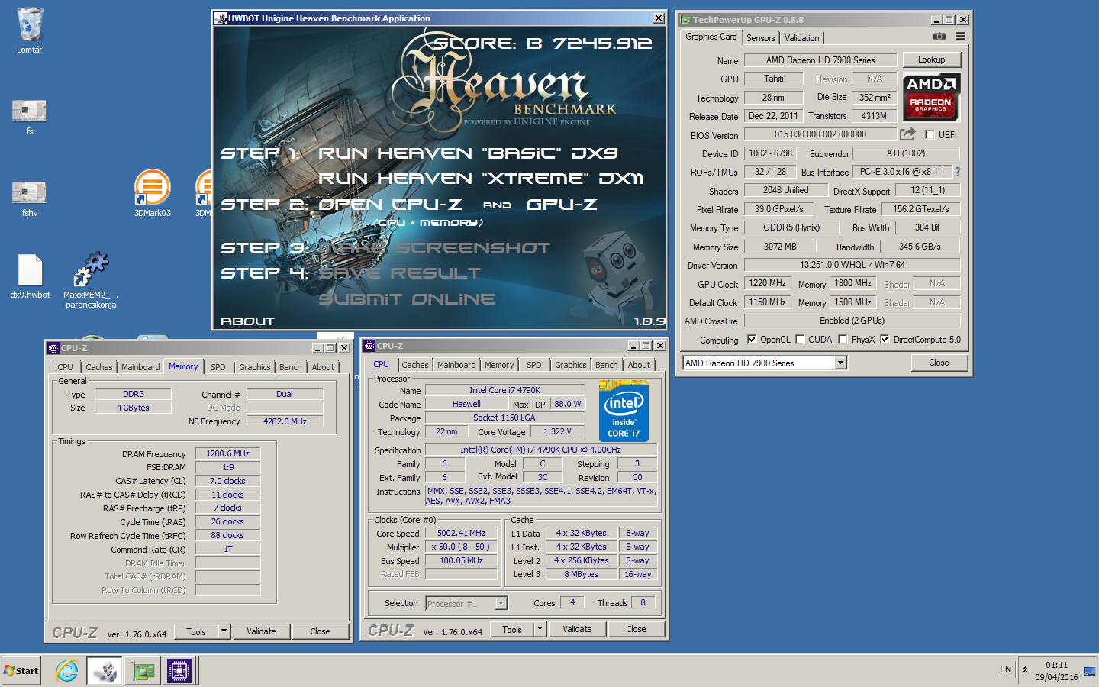
Task: Click the taskbar clock showing 01:11
Action: (1056, 665)
